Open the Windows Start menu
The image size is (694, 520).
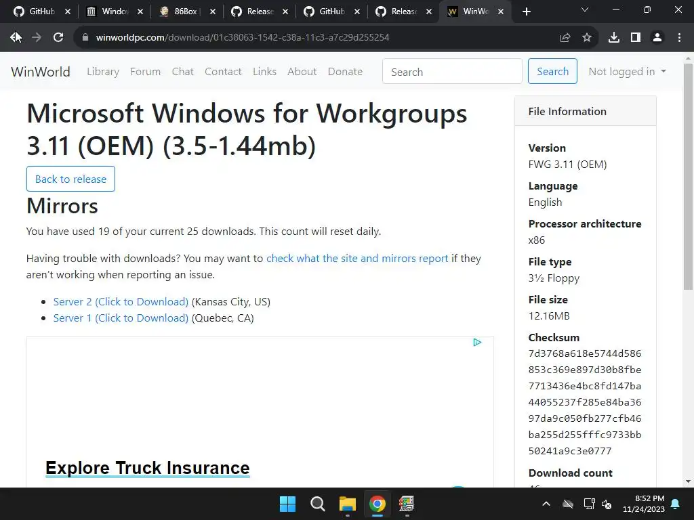click(x=287, y=504)
